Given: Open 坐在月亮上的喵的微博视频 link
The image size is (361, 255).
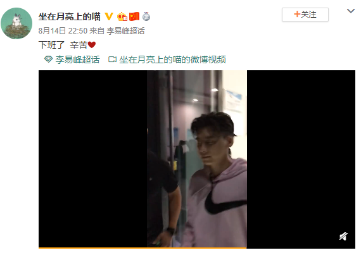Looking at the screenshot, I should point(172,59).
